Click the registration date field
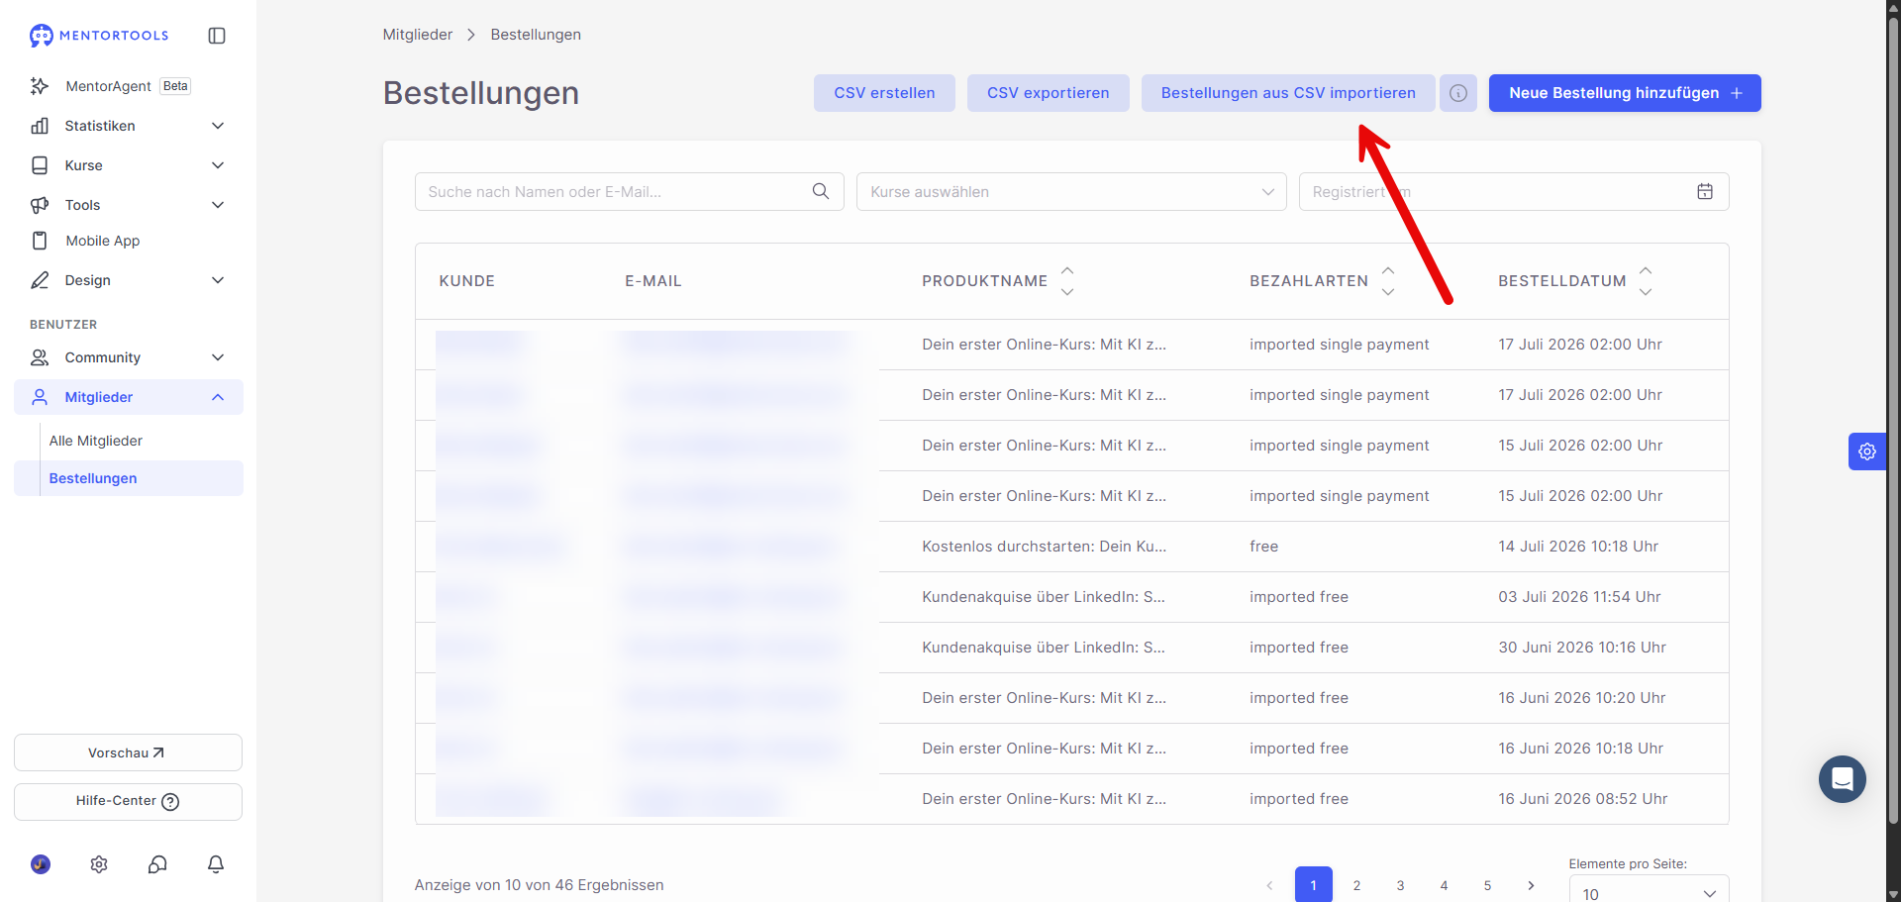 [x=1514, y=192]
